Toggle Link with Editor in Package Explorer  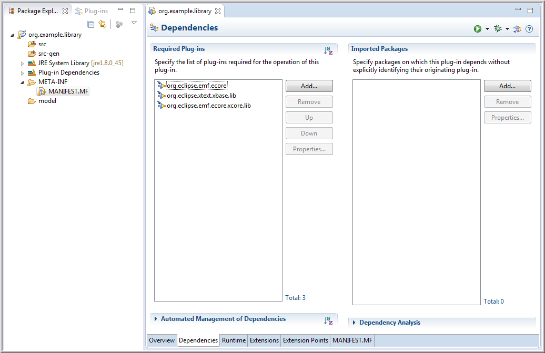click(x=103, y=24)
